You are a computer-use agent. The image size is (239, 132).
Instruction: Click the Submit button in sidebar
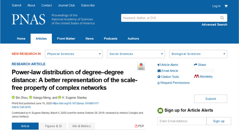tap(211, 99)
